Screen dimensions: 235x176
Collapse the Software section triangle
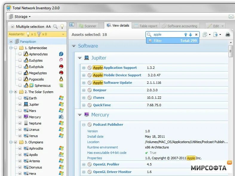73,46
